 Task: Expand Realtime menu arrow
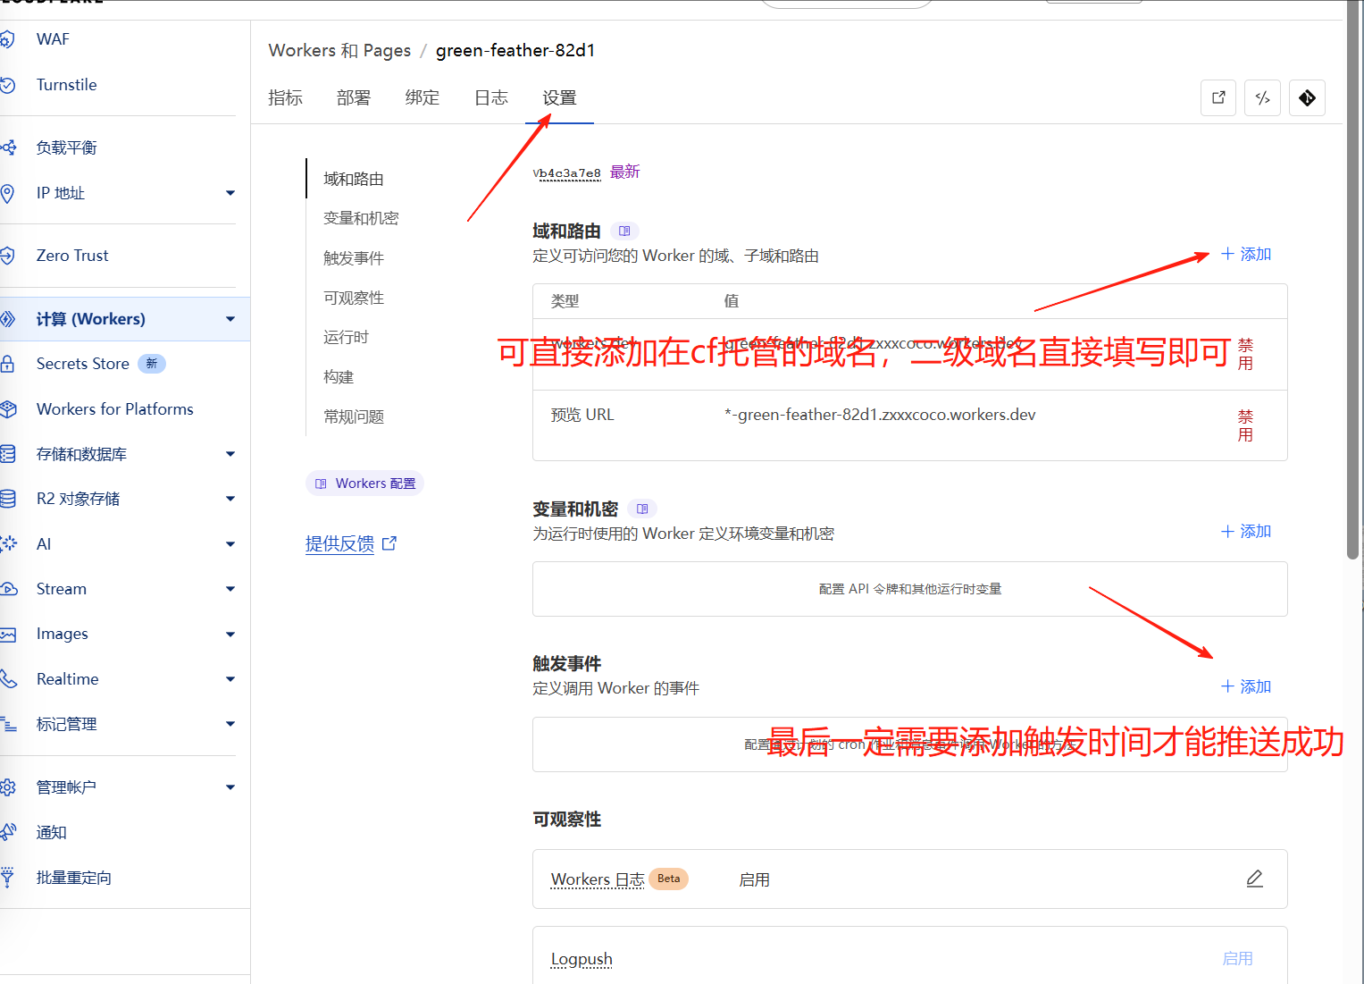pos(230,679)
